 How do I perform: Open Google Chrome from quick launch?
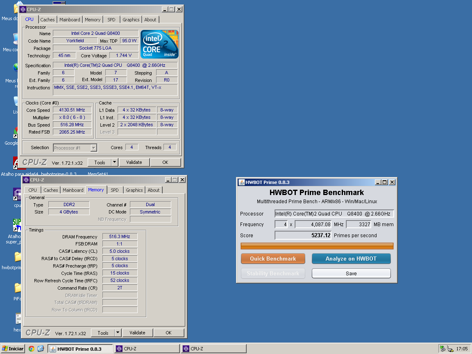click(31, 349)
